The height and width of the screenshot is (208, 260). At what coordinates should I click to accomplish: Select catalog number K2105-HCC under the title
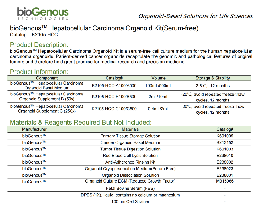(45, 35)
